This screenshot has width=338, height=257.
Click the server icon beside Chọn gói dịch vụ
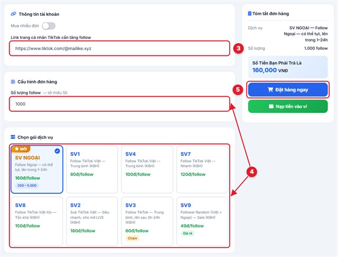coord(13,137)
